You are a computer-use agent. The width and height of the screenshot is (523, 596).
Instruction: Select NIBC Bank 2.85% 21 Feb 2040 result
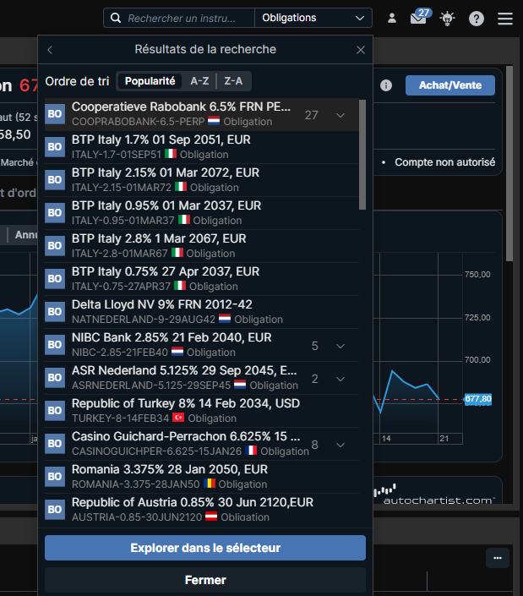(x=202, y=345)
